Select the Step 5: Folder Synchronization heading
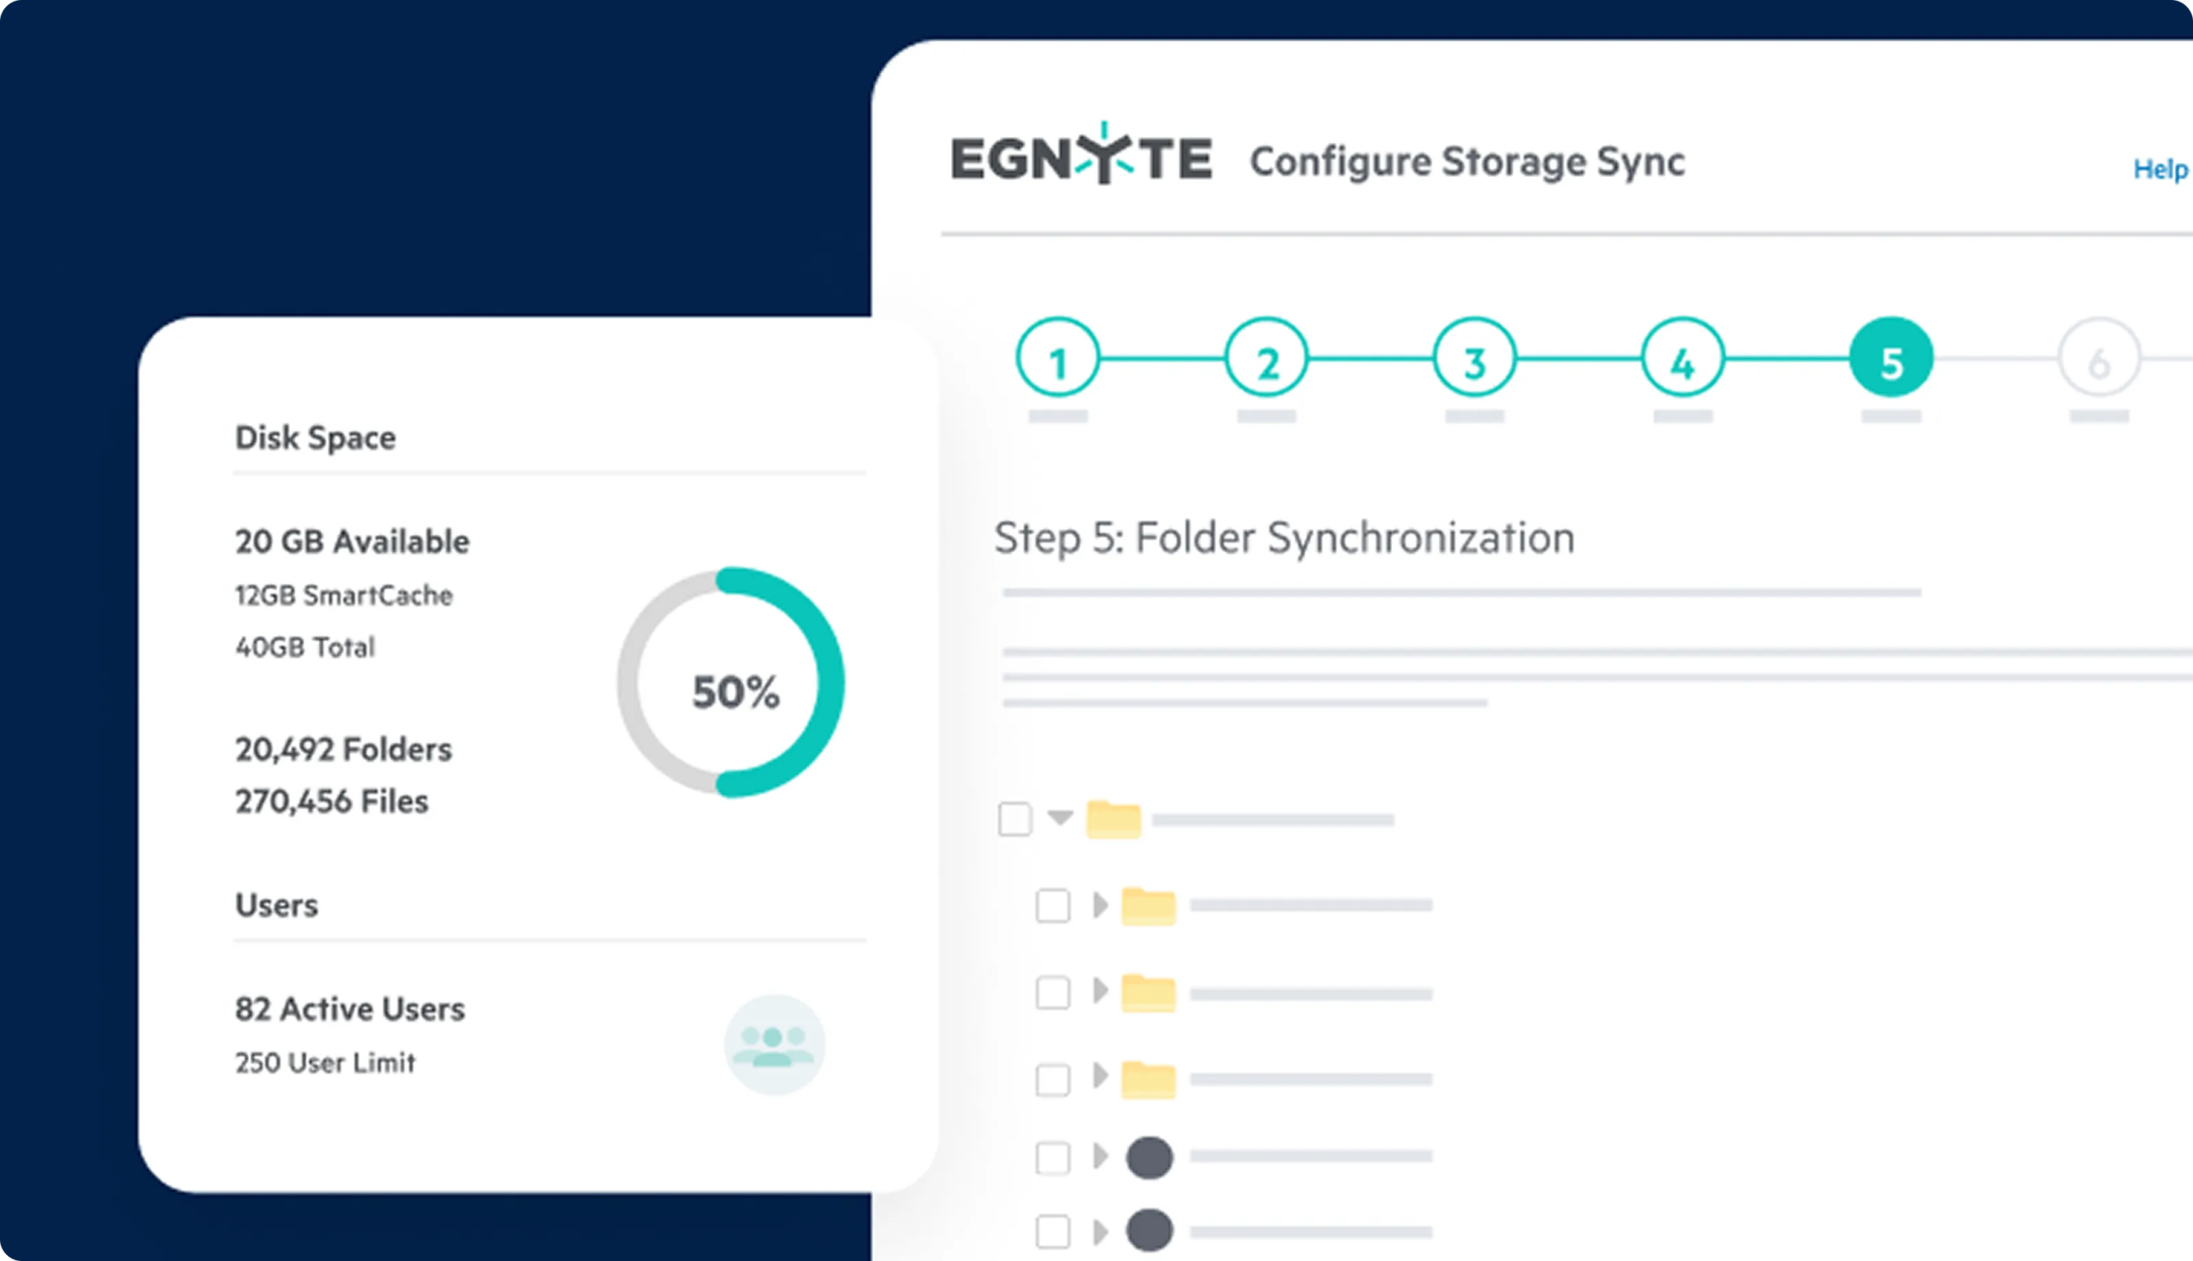 tap(1285, 537)
